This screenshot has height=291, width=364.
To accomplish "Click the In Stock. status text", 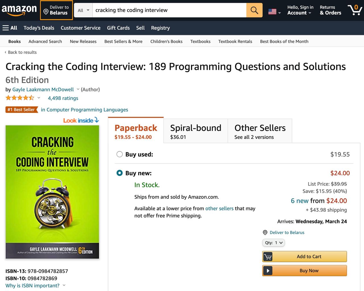I will 147,185.
